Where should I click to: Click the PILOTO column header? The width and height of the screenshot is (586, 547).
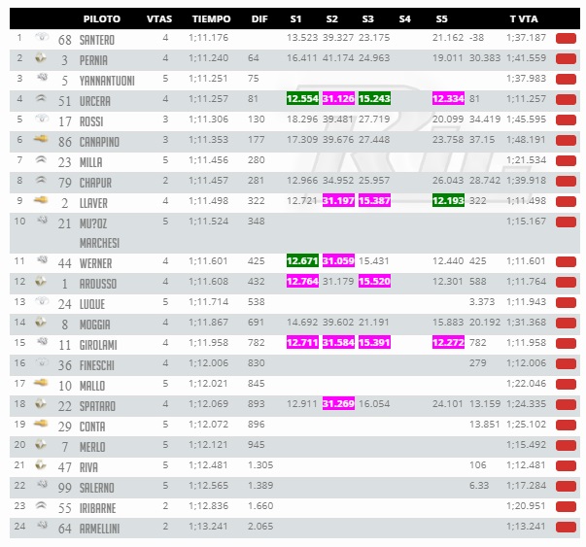point(102,19)
